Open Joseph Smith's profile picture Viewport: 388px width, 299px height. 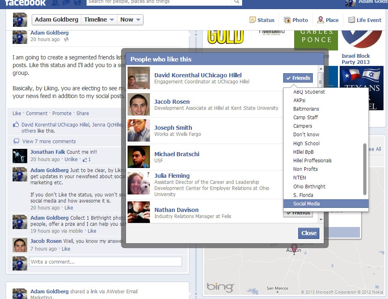point(139,130)
